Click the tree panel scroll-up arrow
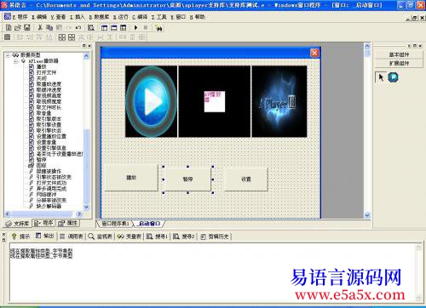The image size is (426, 308). [86, 56]
